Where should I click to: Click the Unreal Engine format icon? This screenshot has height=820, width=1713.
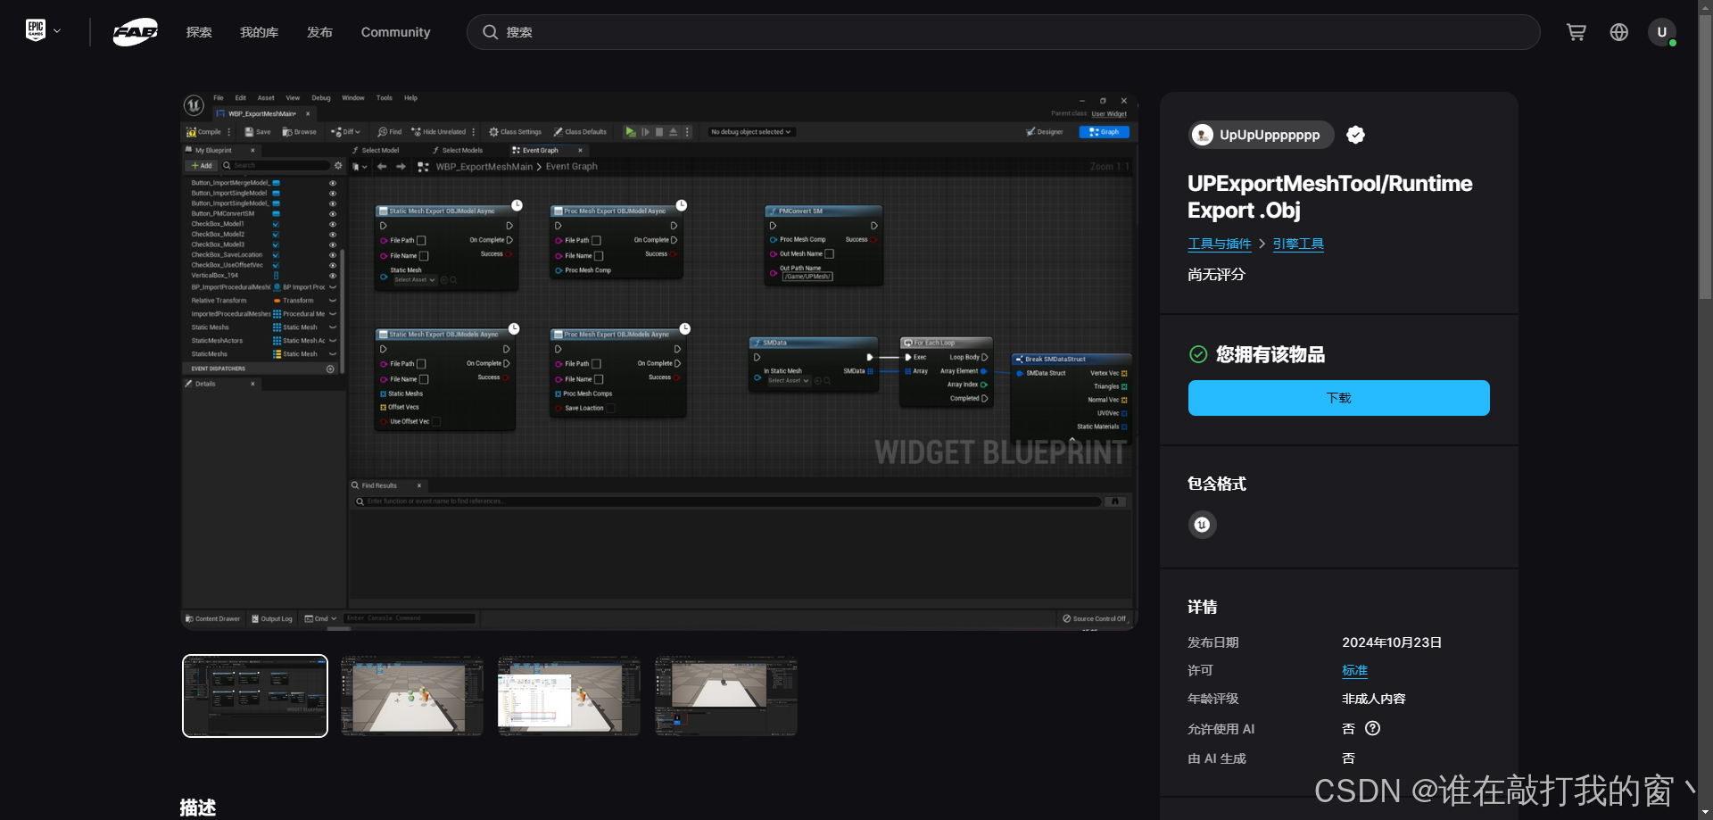(1202, 525)
